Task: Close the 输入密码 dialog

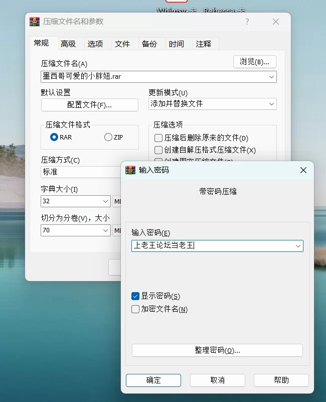Action: pyautogui.click(x=303, y=170)
